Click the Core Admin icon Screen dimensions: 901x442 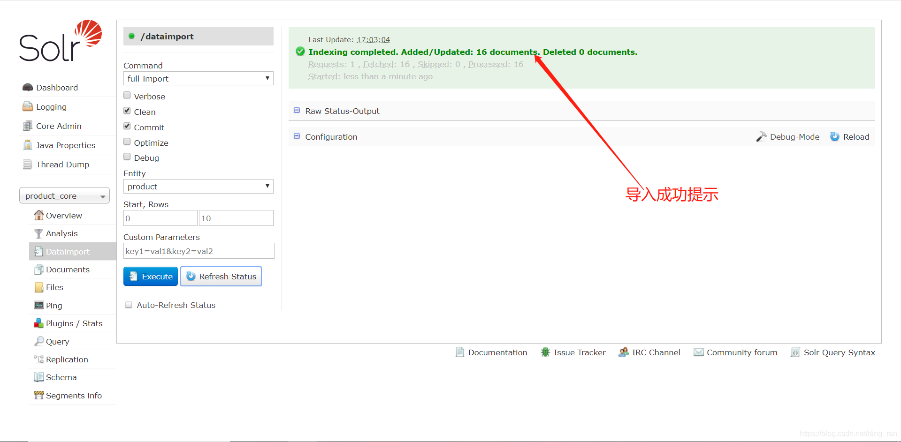click(28, 126)
